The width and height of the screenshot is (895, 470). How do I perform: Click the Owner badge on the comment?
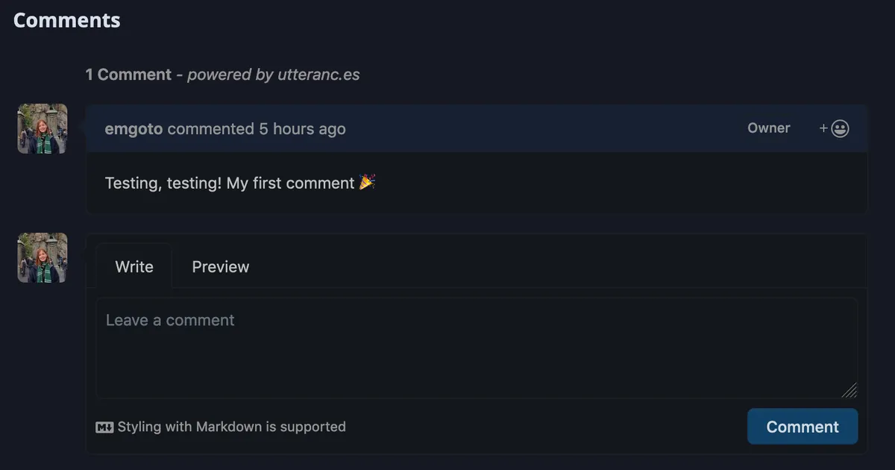point(768,128)
